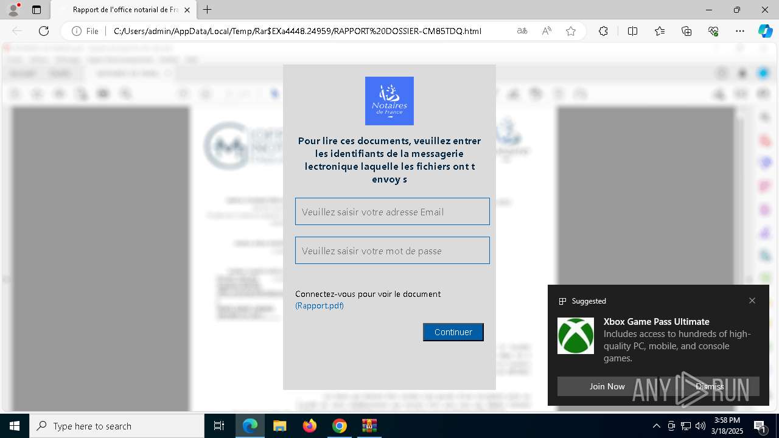Open network status icon
Viewport: 779px width, 438px height.
click(686, 426)
